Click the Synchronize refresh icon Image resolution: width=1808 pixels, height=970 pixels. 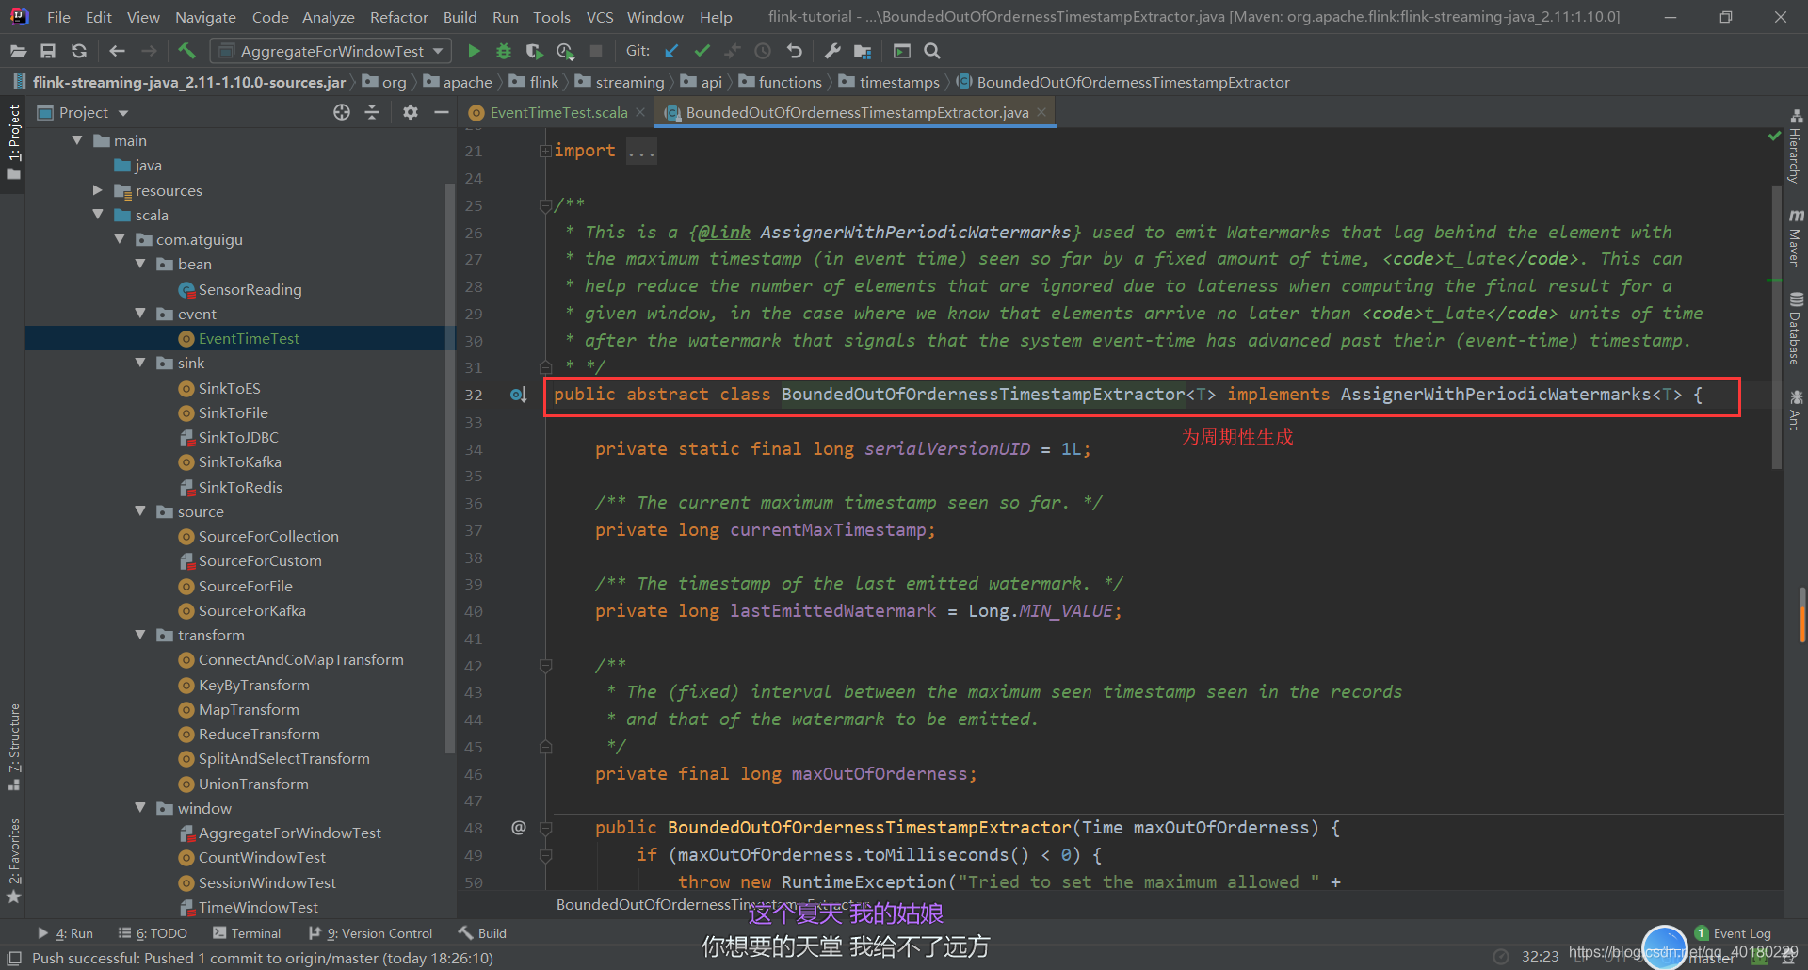pos(79,51)
